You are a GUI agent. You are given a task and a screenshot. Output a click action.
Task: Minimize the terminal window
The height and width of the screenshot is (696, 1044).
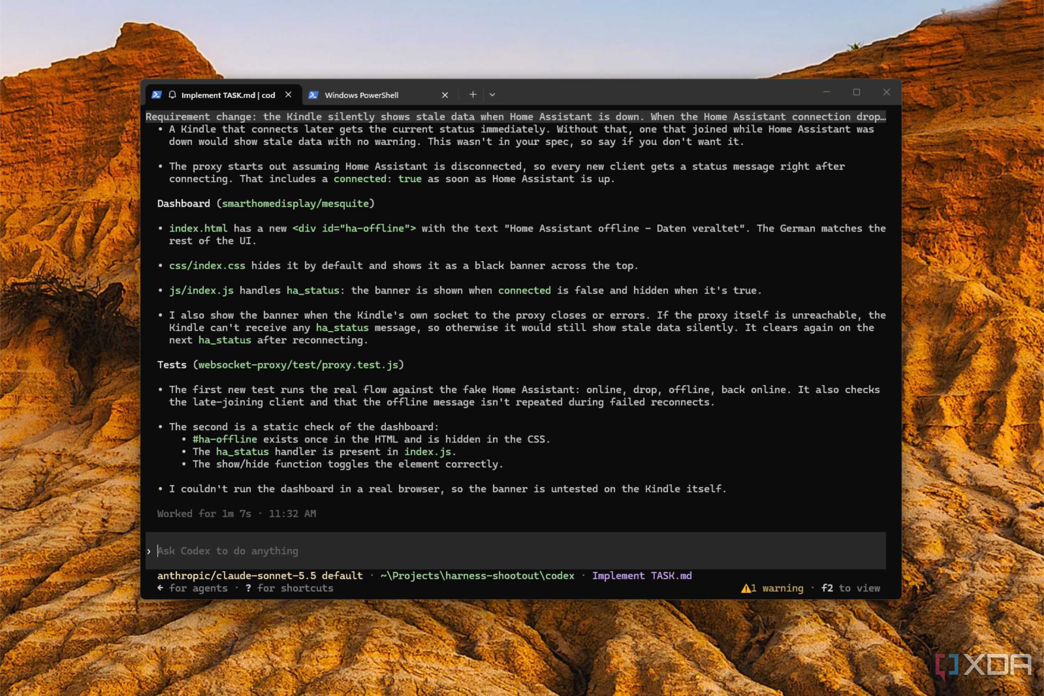826,92
